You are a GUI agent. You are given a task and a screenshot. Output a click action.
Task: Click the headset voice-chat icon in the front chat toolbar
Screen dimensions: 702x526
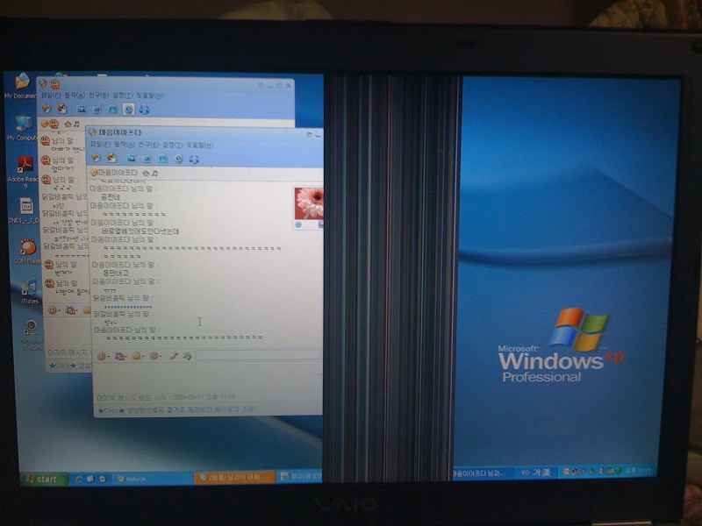click(194, 160)
